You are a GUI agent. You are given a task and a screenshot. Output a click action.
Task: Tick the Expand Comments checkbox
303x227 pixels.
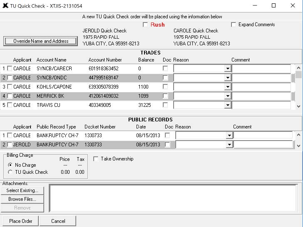[x=233, y=25]
